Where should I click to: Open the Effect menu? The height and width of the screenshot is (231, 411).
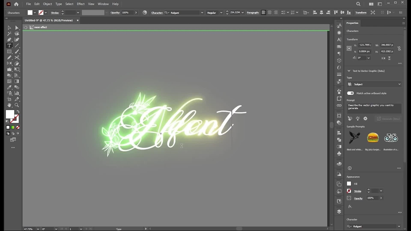coord(81,4)
